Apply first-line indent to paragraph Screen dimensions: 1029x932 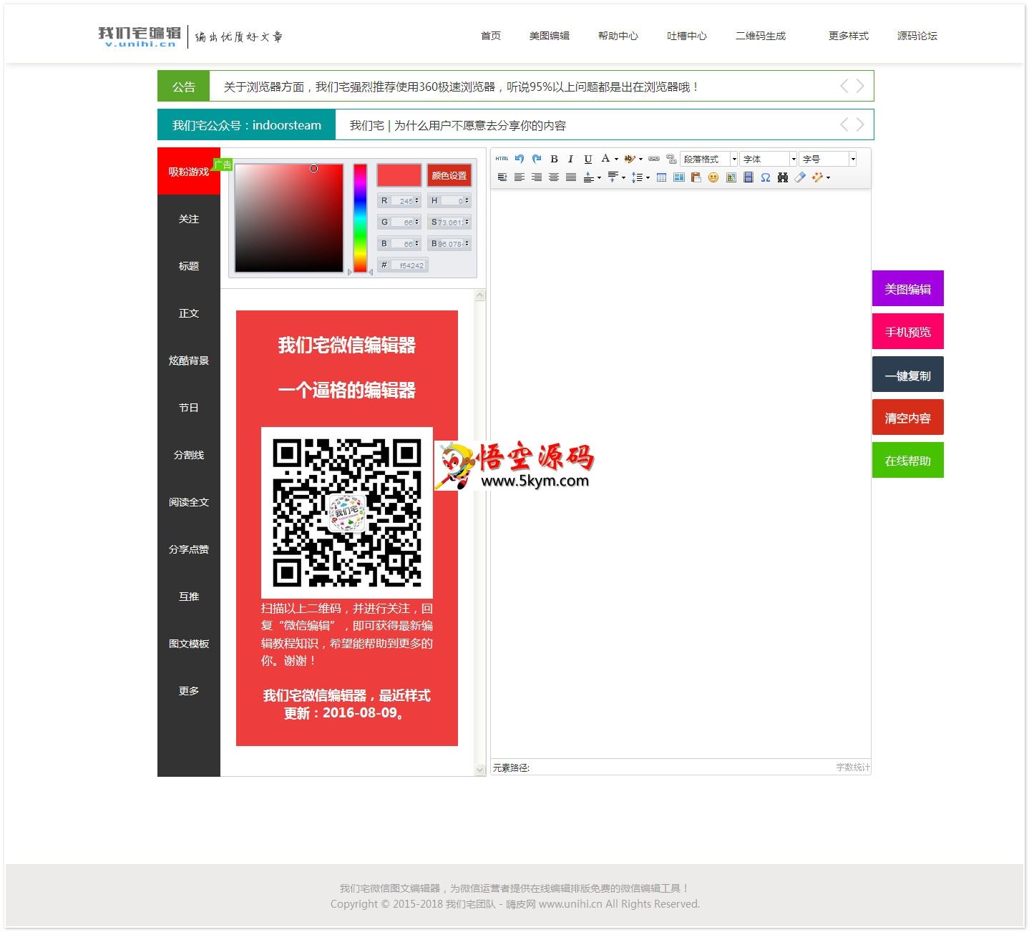click(502, 177)
